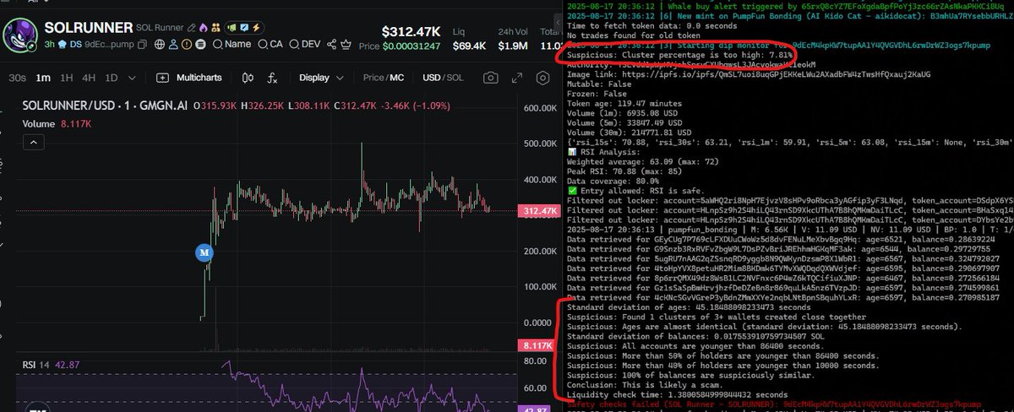This screenshot has width=1014, height=412.
Task: Open the DS DexScreener link
Action: coord(75,44)
